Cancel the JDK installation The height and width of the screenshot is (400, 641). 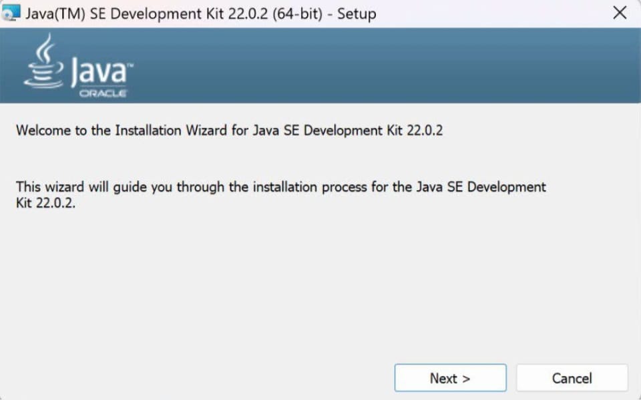(572, 378)
